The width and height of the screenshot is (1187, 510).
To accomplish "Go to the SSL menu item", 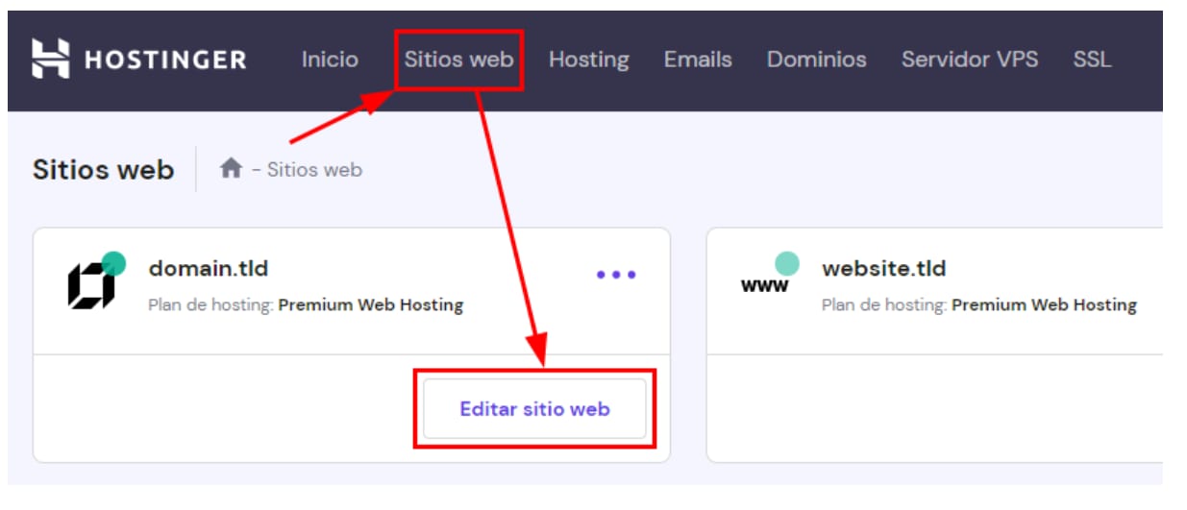I will click(x=1092, y=60).
